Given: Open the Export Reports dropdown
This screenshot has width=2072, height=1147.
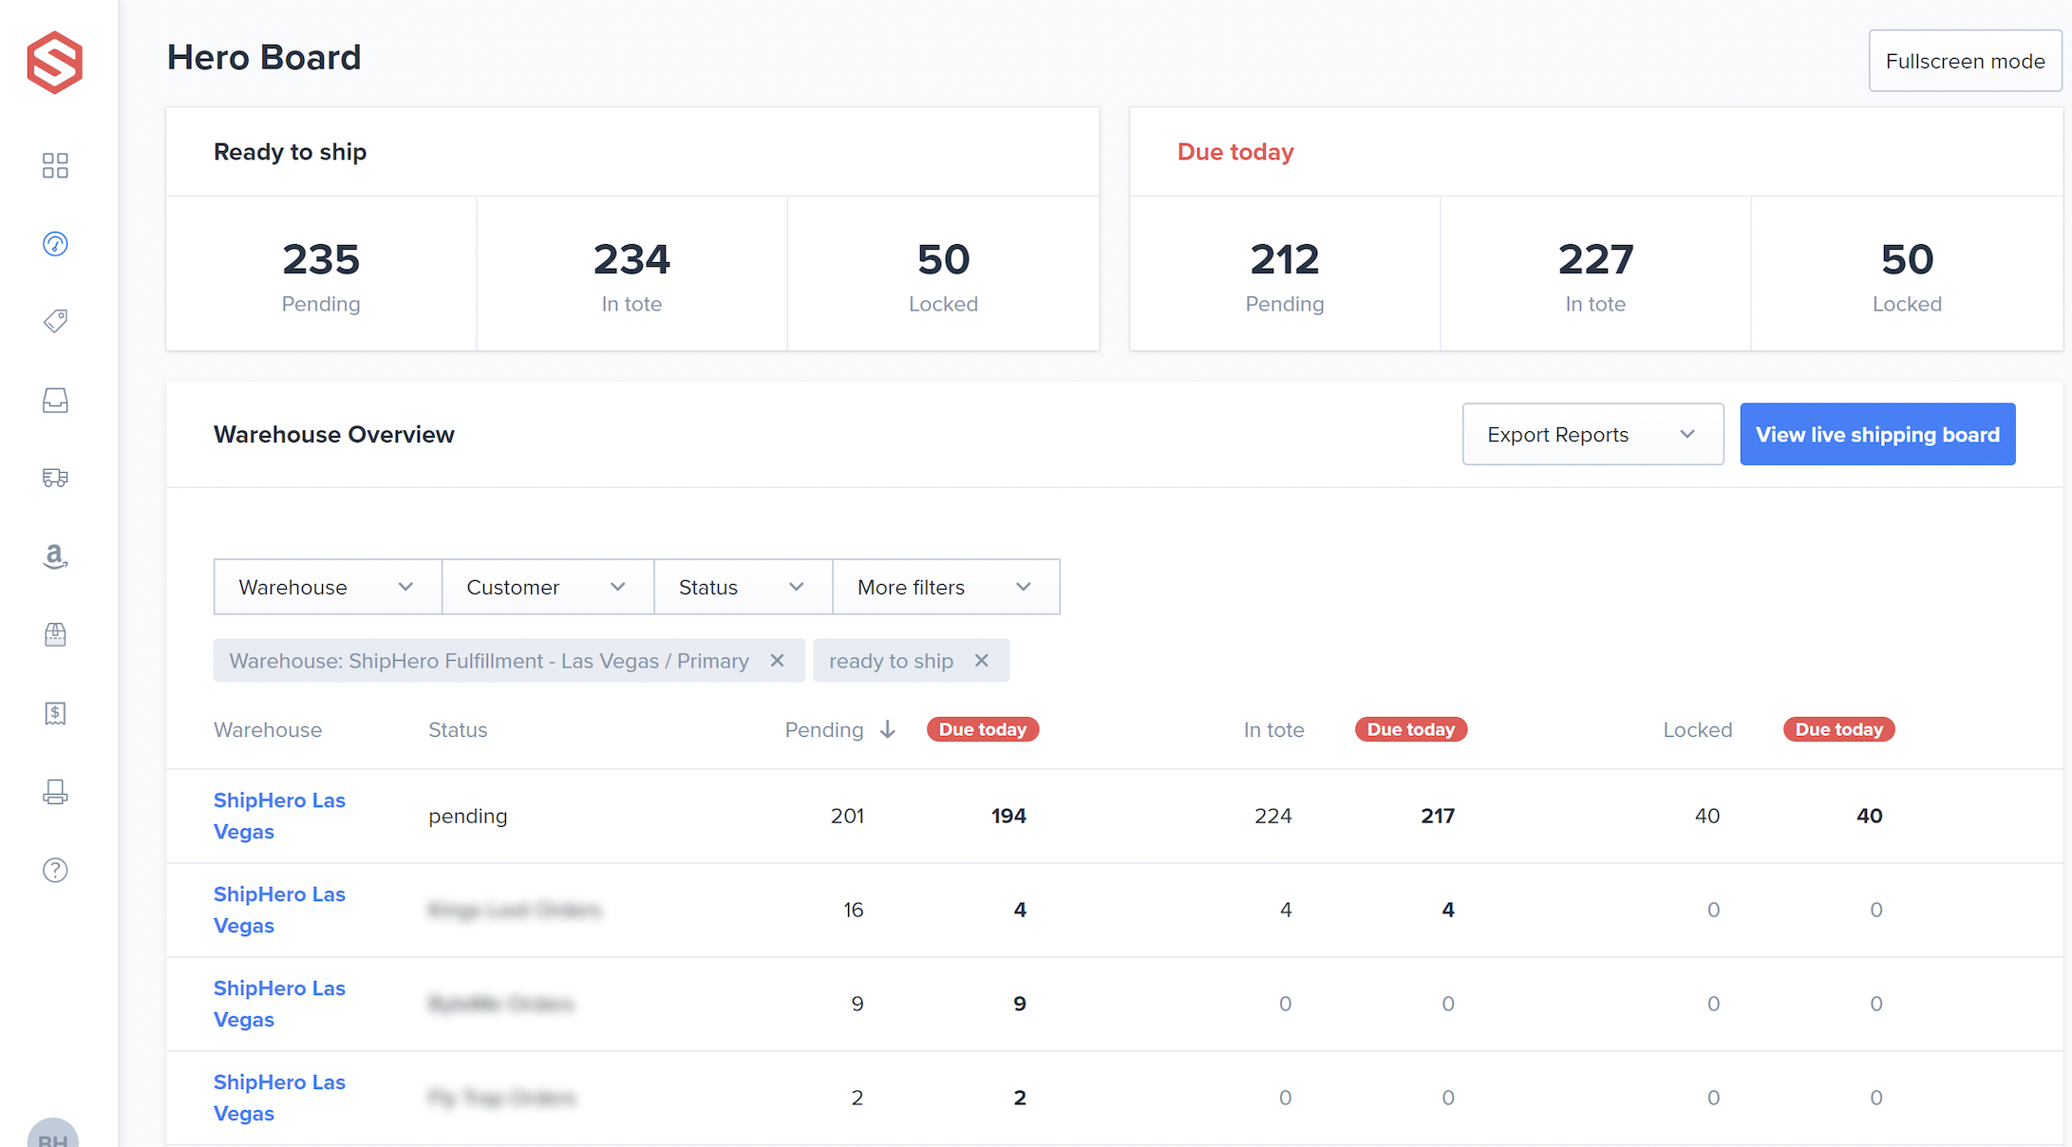Looking at the screenshot, I should pos(1592,434).
